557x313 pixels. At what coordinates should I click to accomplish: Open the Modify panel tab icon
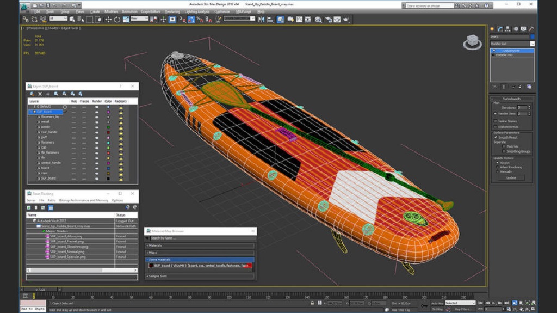[x=500, y=29]
